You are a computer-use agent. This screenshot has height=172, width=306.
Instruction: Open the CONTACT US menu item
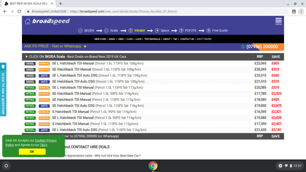click(187, 39)
